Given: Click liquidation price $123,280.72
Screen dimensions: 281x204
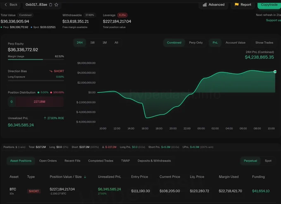Looking at the screenshot, I should (x=200, y=191).
